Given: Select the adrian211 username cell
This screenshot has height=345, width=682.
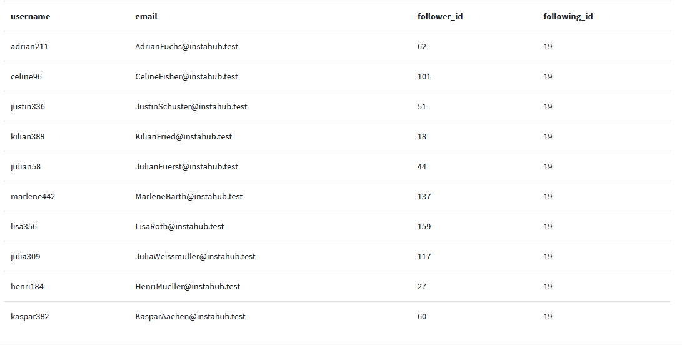Looking at the screenshot, I should tap(29, 46).
